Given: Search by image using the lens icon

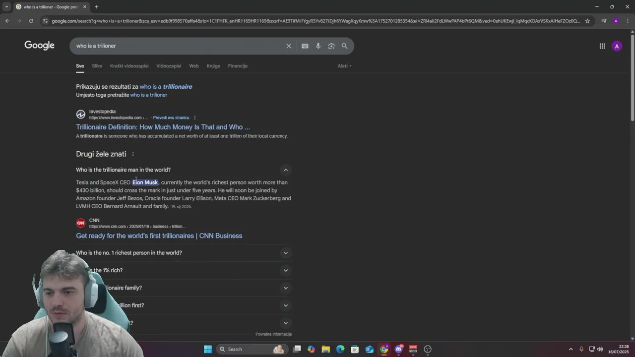Looking at the screenshot, I should 331,46.
